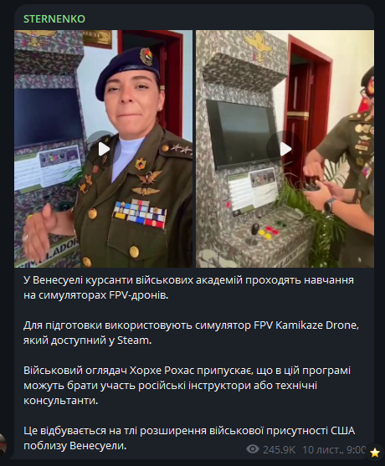Click the medal ribbons on the officer's uniform

[140, 214]
